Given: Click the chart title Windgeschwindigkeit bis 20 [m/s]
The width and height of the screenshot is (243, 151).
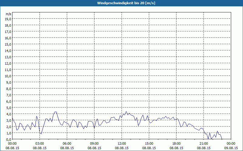Looking at the screenshot, I should [x=126, y=3].
